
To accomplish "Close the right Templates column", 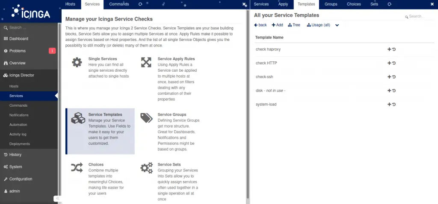I will [x=432, y=4].
